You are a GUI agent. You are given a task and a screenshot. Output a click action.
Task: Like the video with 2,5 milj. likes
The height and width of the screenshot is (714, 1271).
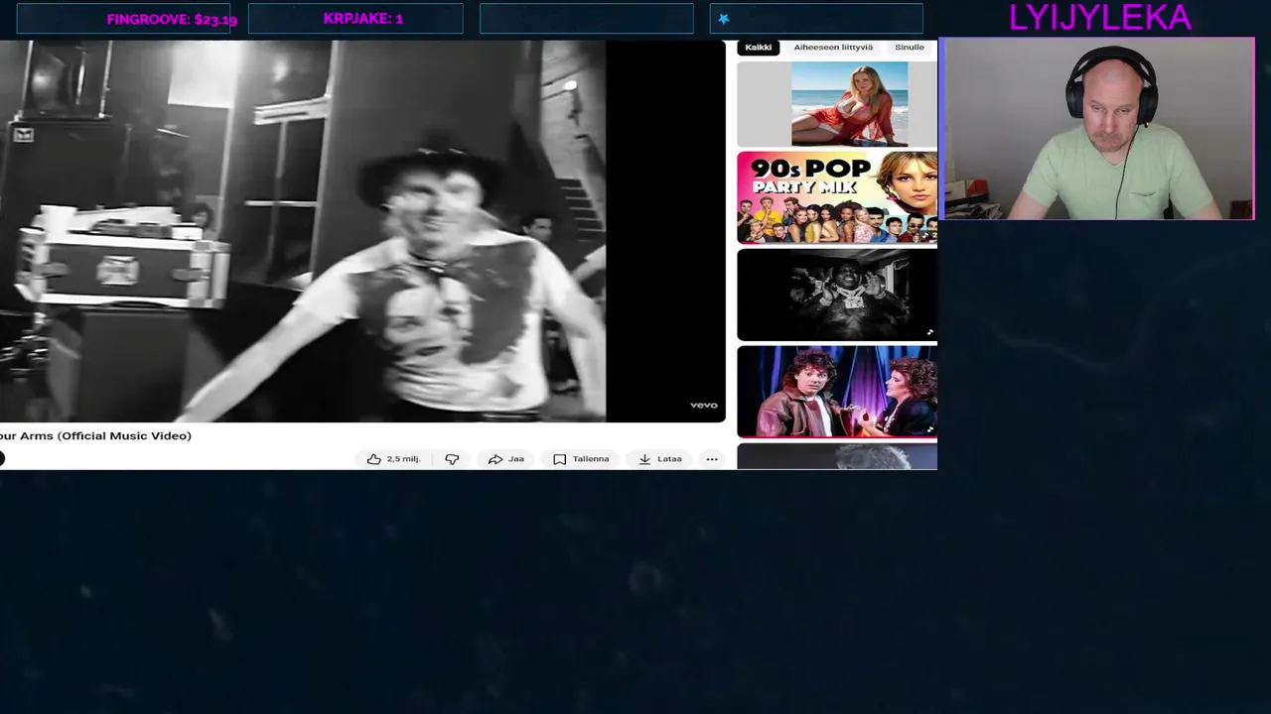tap(393, 459)
